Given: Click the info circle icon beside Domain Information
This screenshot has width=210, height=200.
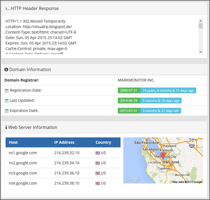Looking at the screenshot, I should [6, 70].
